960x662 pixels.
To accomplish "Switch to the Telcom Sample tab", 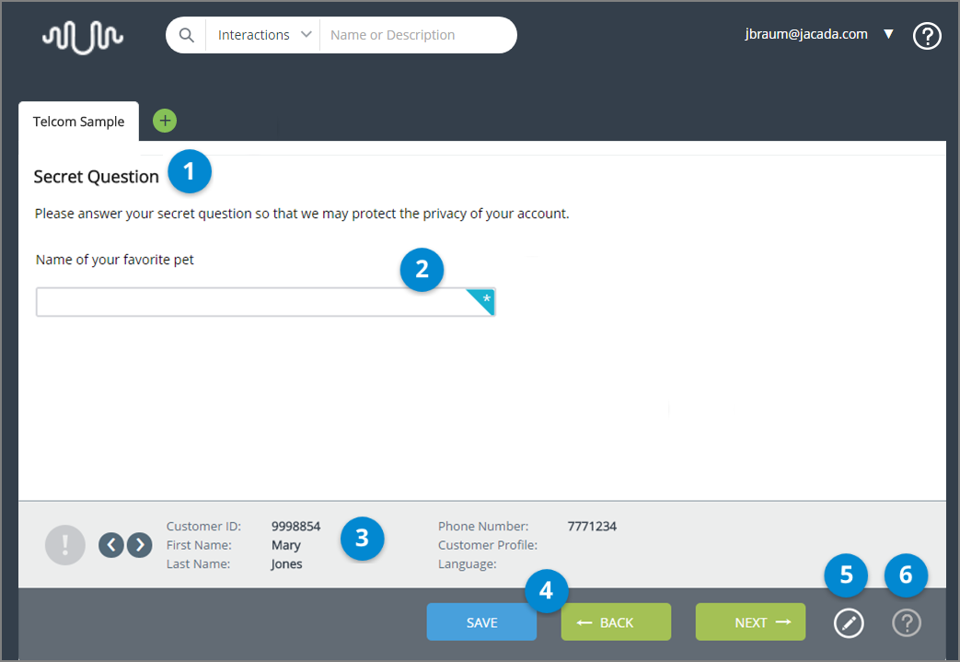I will (78, 122).
